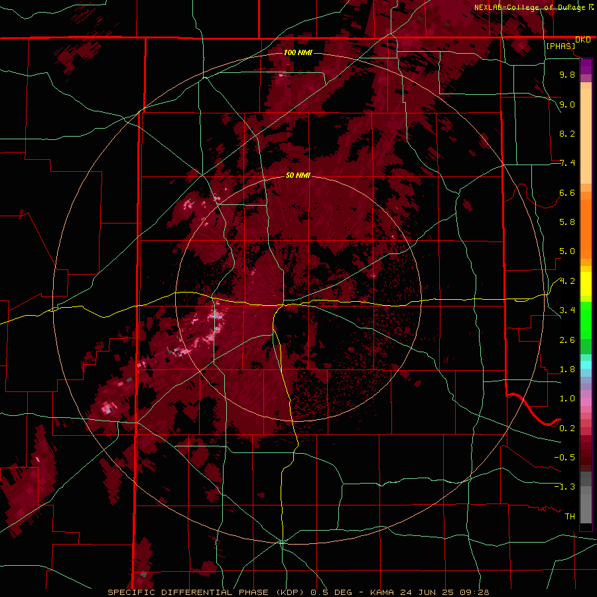
Task: Click the 2.6 scale value
Action: point(567,340)
